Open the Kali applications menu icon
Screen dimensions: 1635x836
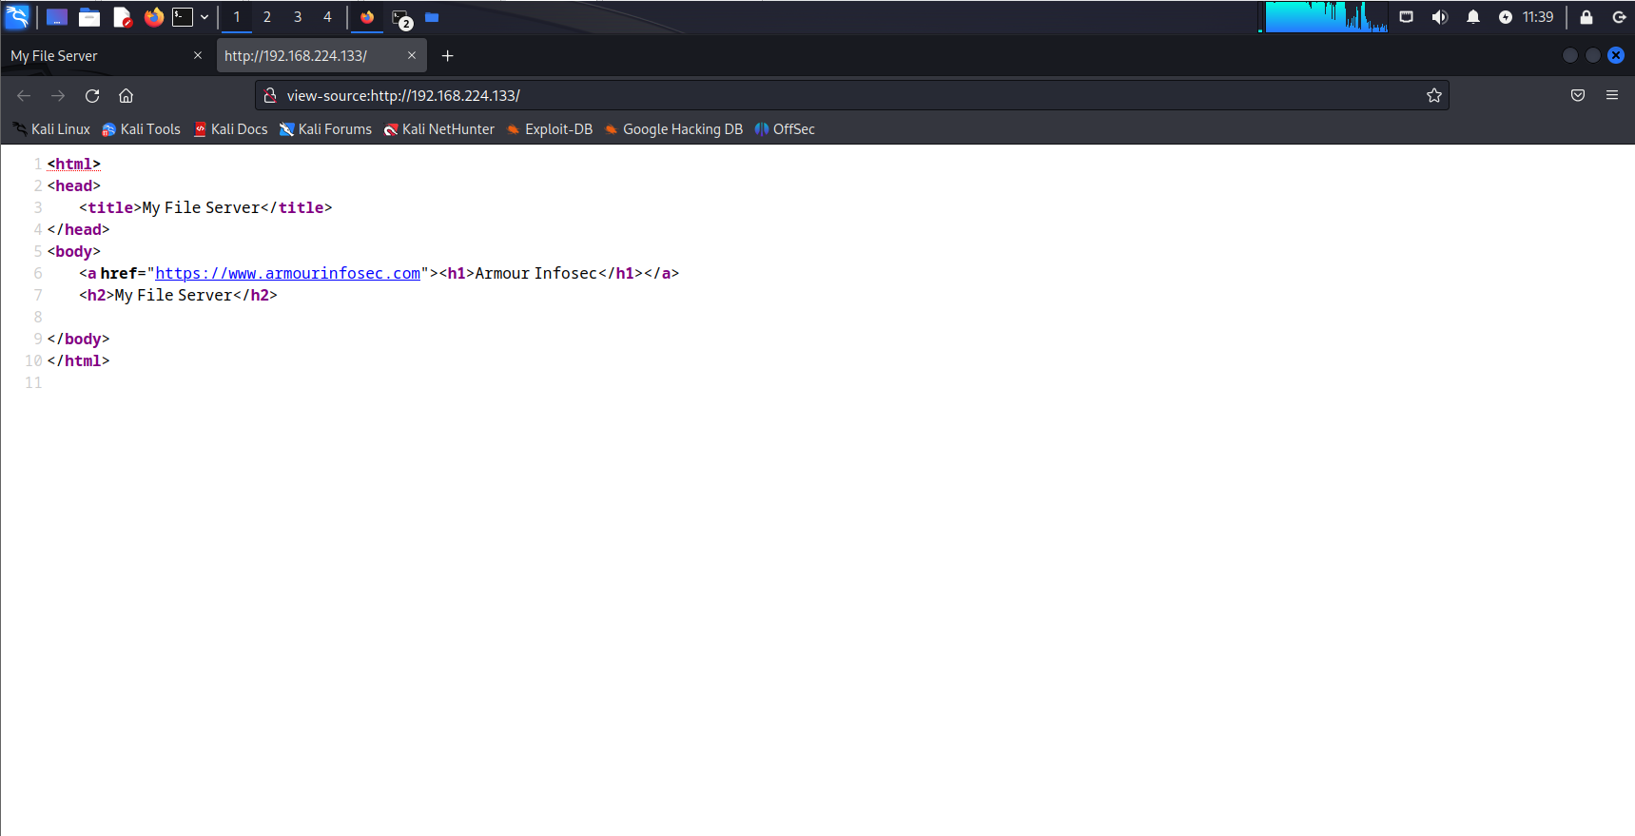tap(17, 17)
